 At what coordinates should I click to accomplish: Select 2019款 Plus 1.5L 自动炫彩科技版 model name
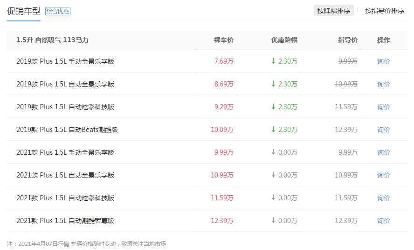click(65, 107)
